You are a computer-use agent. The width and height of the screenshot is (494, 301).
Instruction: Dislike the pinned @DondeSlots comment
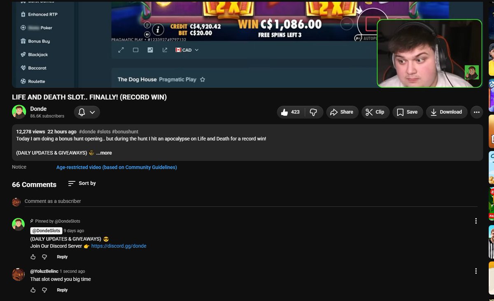[x=44, y=257]
